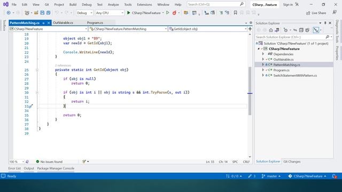This screenshot has width=342, height=192.
Task: Open the Build menu
Action: (x=73, y=4)
